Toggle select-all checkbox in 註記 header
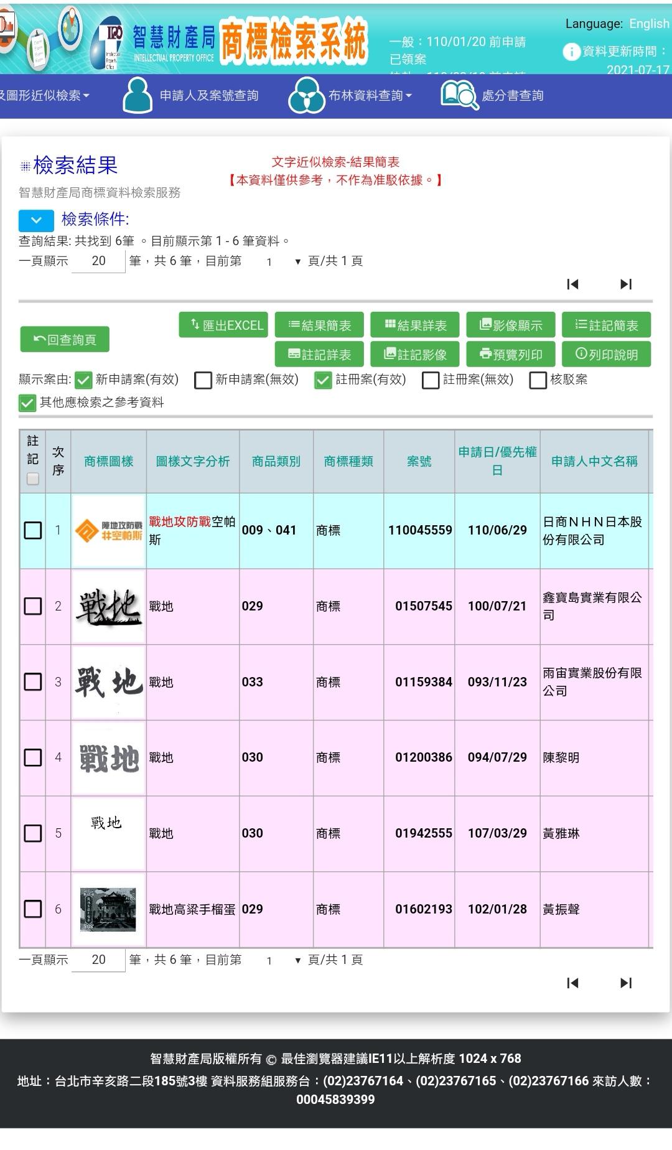The width and height of the screenshot is (672, 1150). point(33,479)
